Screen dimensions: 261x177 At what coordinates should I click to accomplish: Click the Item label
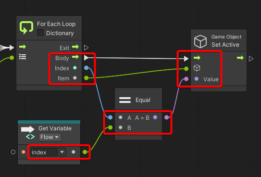[x=63, y=78]
